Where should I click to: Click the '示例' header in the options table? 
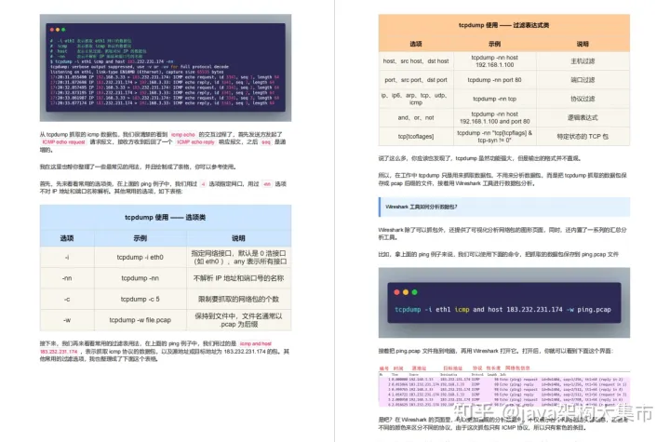141,238
